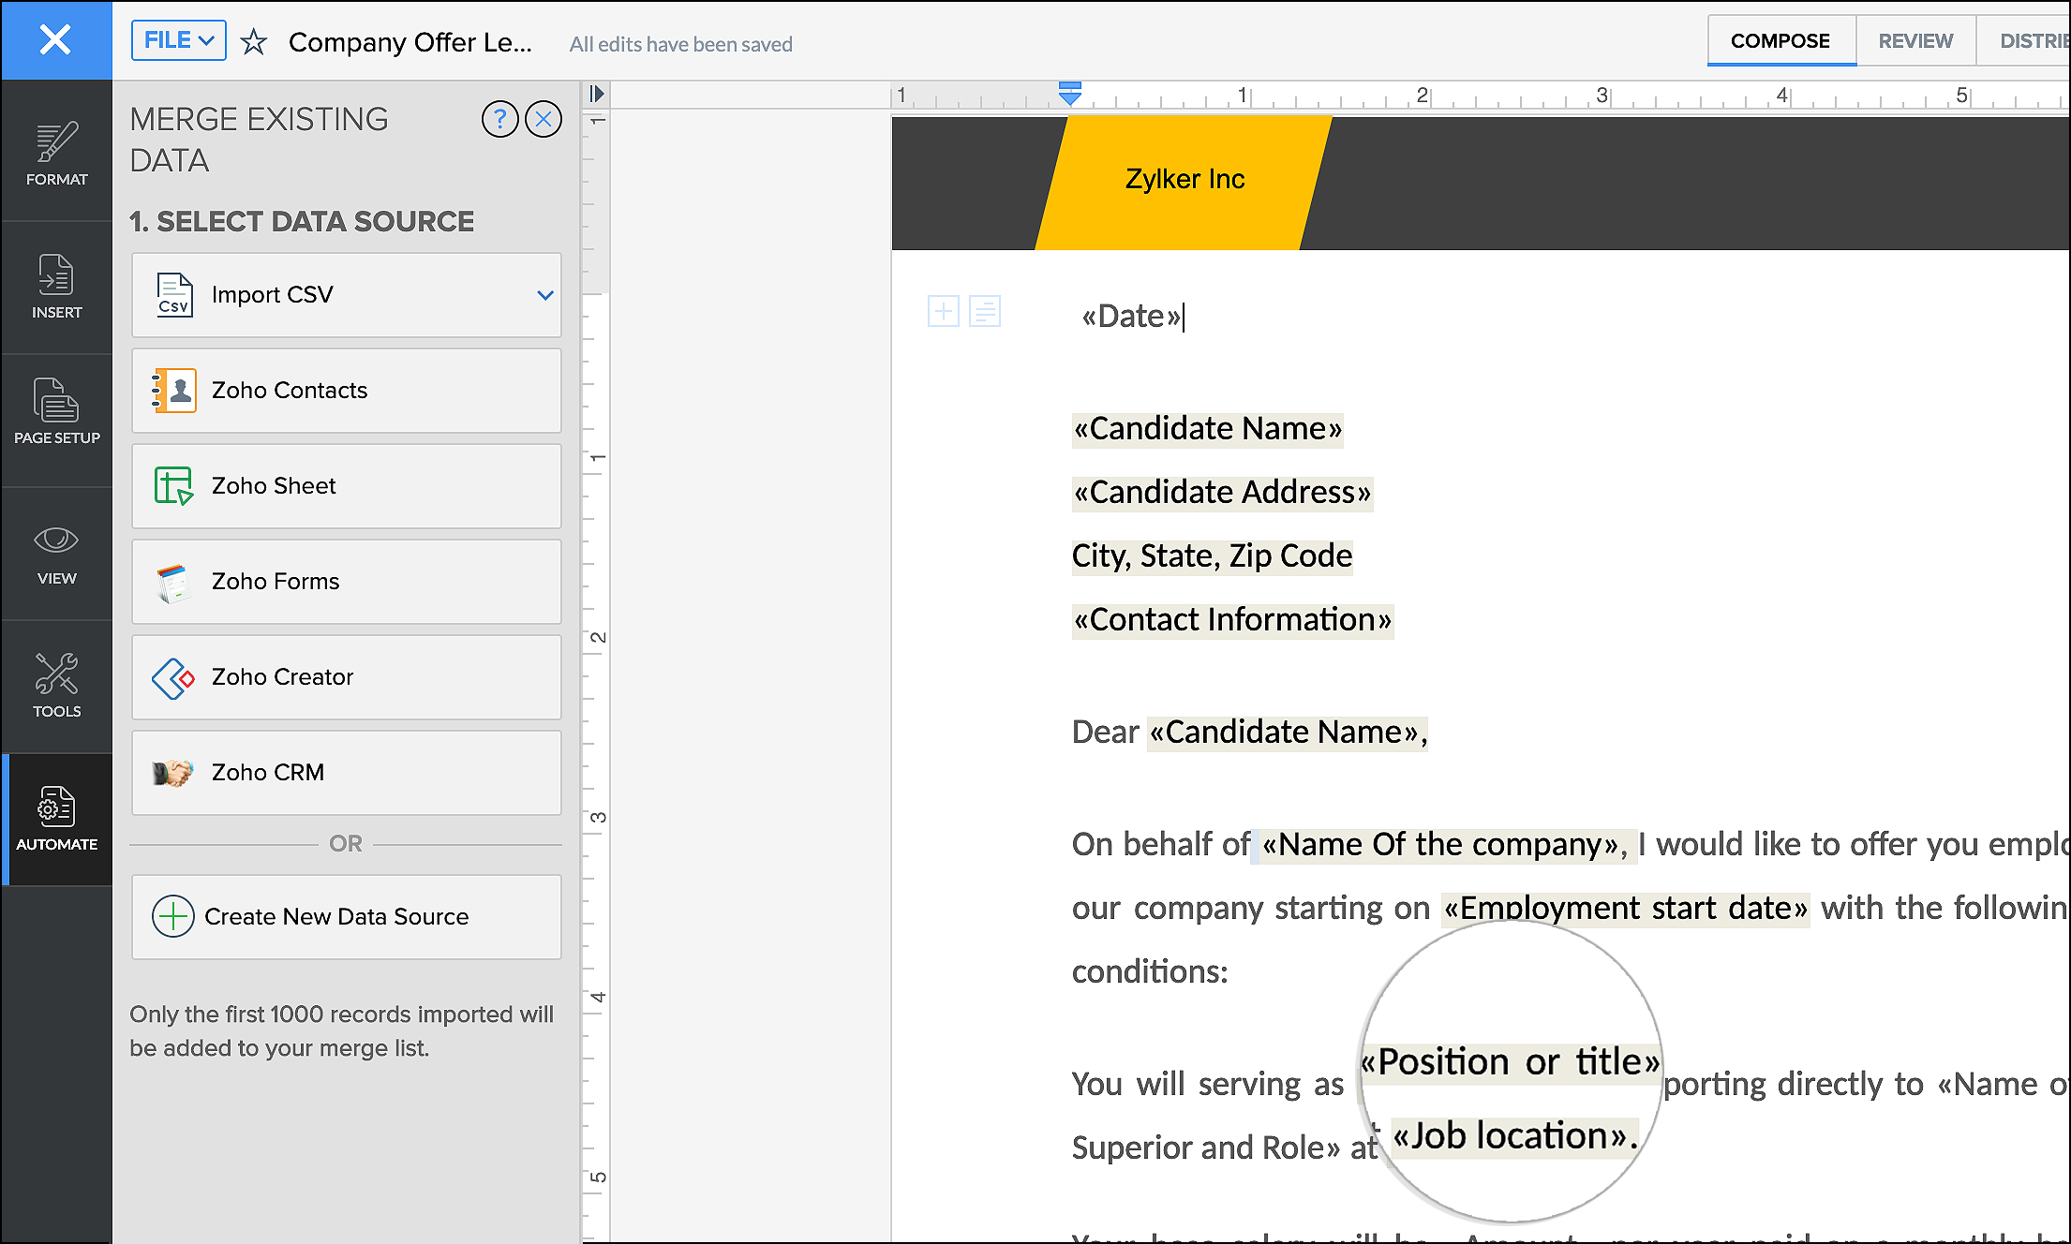Open the Format sidebar panel
Image resolution: width=2071 pixels, height=1244 pixels.
point(56,155)
